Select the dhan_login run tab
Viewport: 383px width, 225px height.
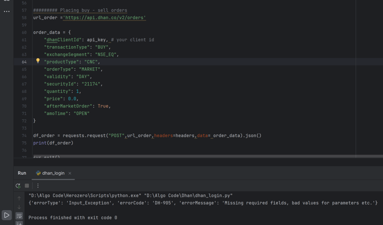pos(53,173)
